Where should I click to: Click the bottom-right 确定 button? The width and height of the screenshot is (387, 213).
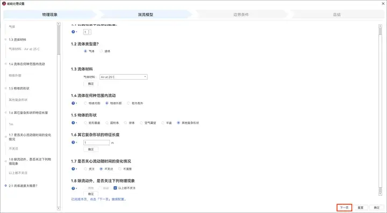[x=377, y=208]
